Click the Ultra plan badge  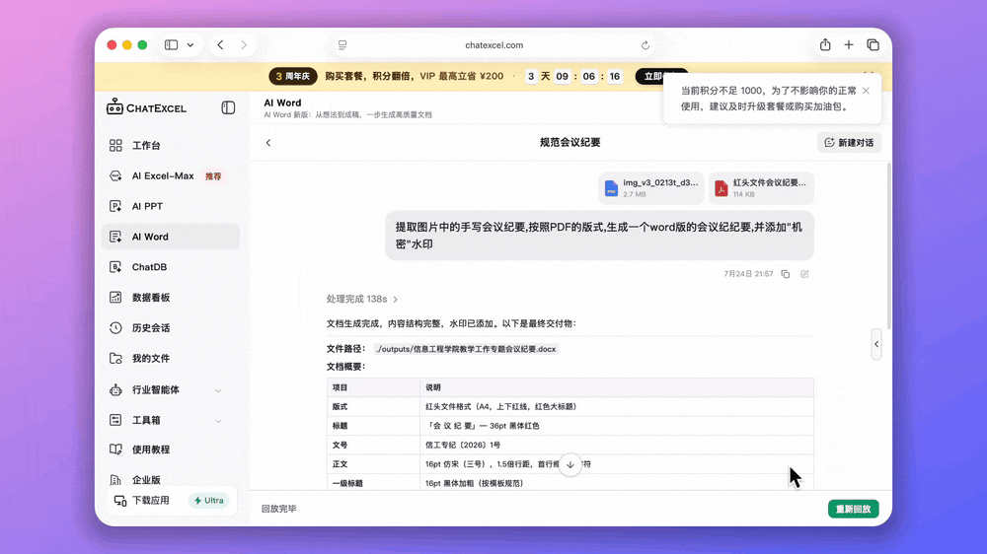pyautogui.click(x=208, y=501)
